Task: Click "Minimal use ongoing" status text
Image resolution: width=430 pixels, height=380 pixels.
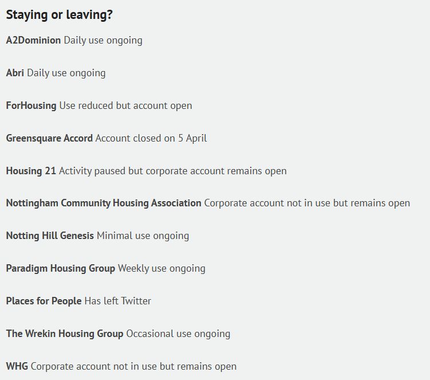Action: point(143,236)
